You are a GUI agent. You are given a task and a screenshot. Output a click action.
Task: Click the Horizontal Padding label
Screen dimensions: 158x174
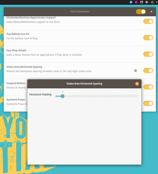40,95
